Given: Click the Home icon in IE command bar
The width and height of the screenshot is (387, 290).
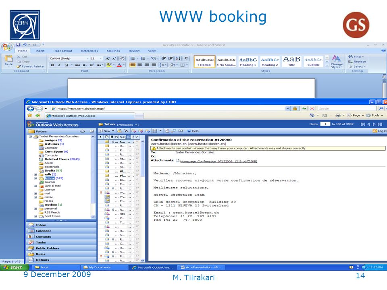Looking at the screenshot, I should (x=312, y=116).
